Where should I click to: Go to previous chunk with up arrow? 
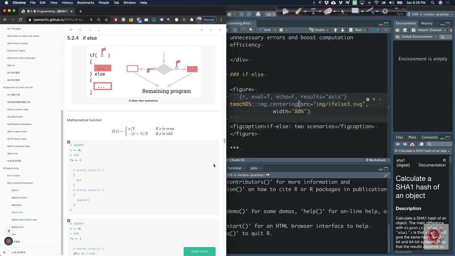click(x=335, y=30)
